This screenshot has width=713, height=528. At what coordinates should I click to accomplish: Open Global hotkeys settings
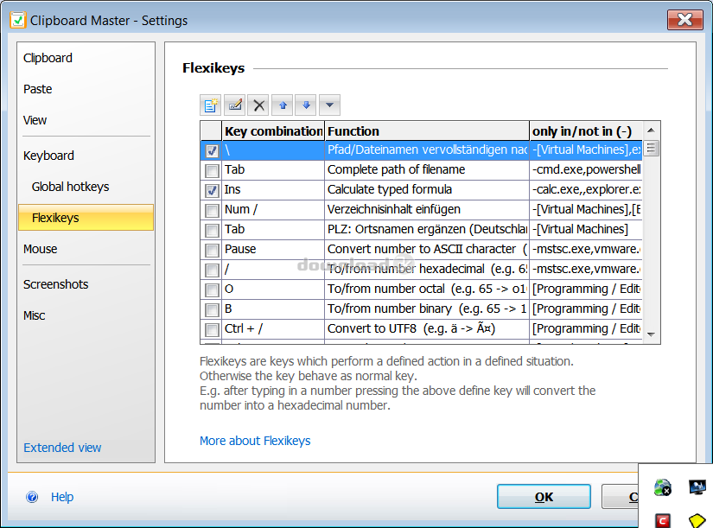[71, 187]
